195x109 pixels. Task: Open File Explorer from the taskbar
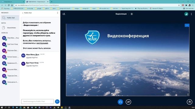tap(24, 107)
